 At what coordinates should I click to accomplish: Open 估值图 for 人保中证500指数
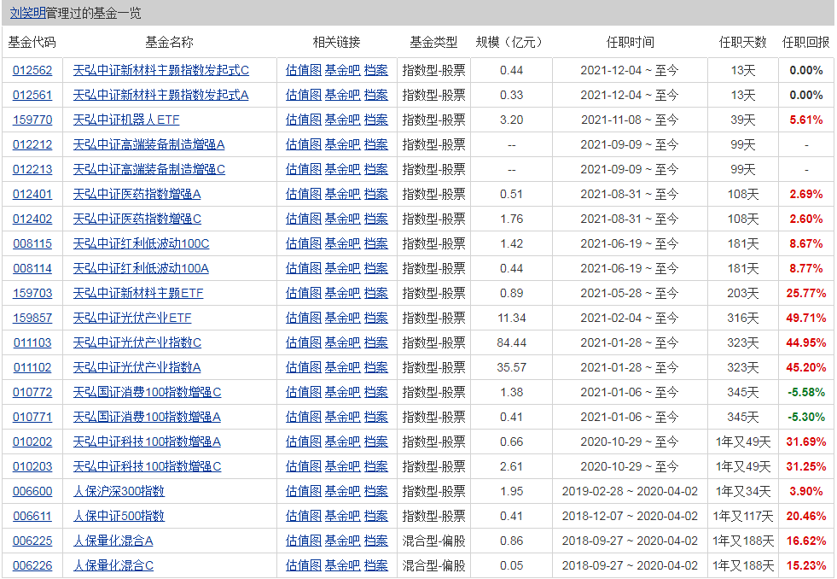tap(303, 516)
